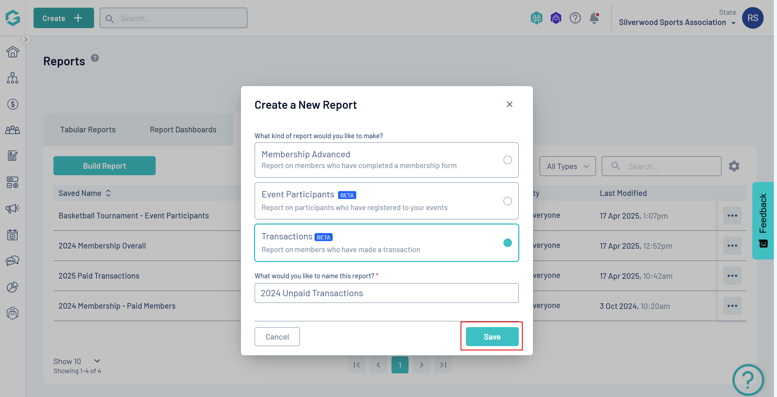Select the Membership Advanced radio option
The image size is (777, 397).
pos(507,160)
